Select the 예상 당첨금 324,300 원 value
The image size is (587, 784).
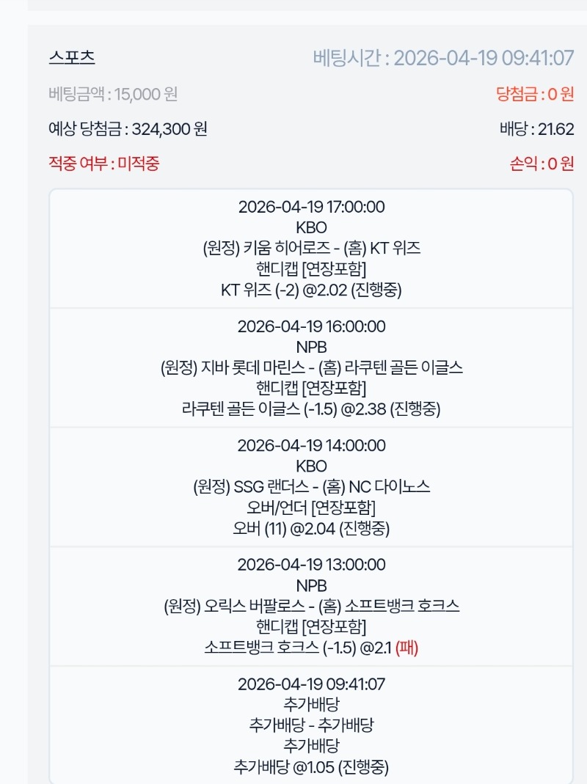pyautogui.click(x=128, y=129)
